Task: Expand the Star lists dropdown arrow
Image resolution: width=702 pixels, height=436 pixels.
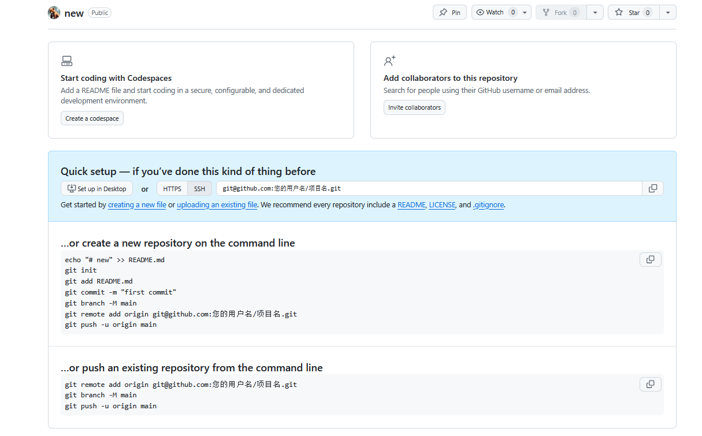Action: [668, 13]
